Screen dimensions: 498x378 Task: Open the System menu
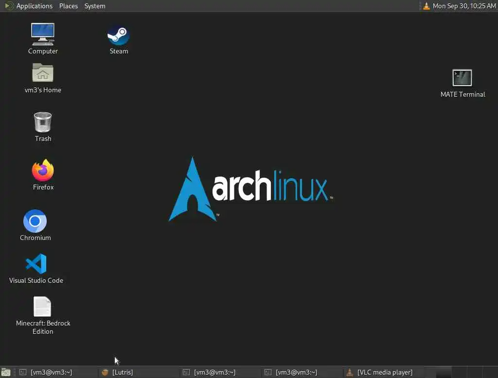coord(95,6)
